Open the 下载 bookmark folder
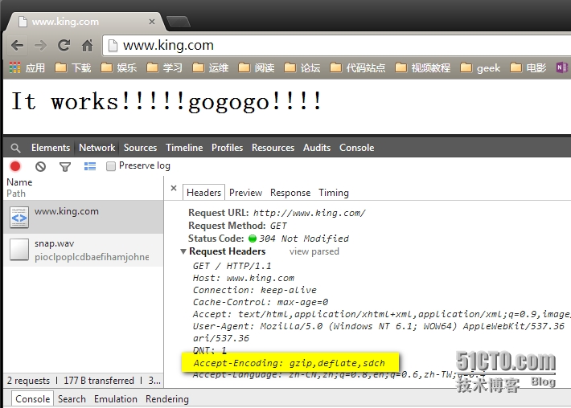 pyautogui.click(x=72, y=67)
